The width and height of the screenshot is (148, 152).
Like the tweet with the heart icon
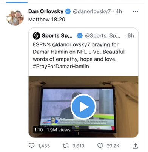click(x=100, y=146)
